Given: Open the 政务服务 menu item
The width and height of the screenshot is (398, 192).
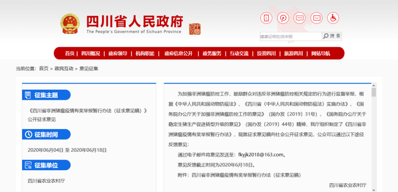Looking at the screenshot, I should pos(212,53).
